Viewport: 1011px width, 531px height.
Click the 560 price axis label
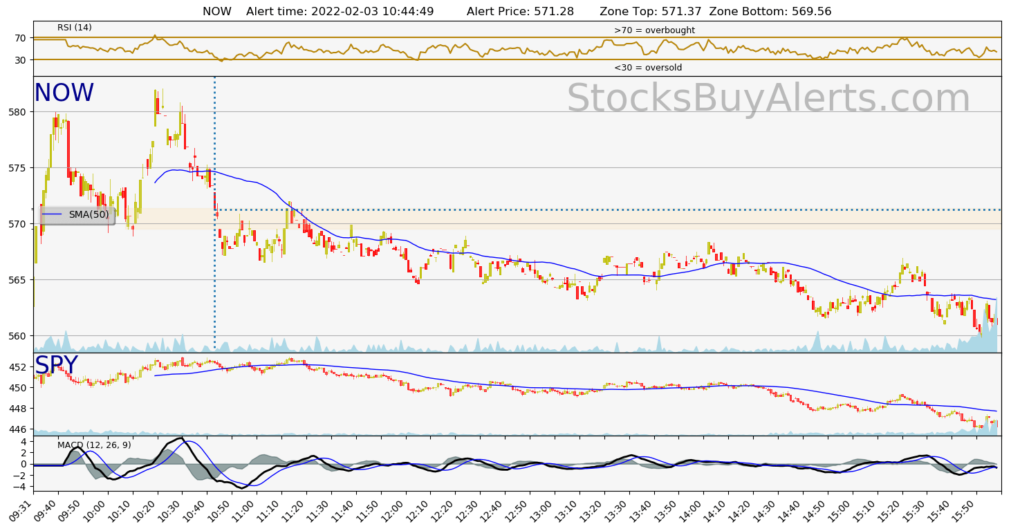[19, 336]
